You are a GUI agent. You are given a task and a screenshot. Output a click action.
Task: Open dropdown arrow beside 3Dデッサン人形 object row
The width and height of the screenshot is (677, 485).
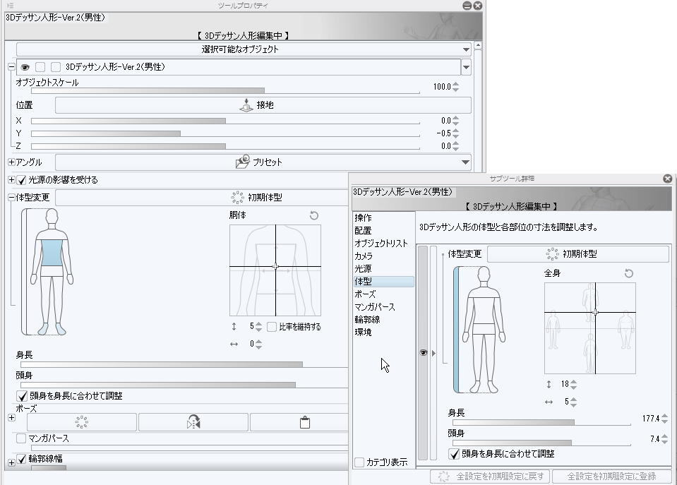pos(466,67)
